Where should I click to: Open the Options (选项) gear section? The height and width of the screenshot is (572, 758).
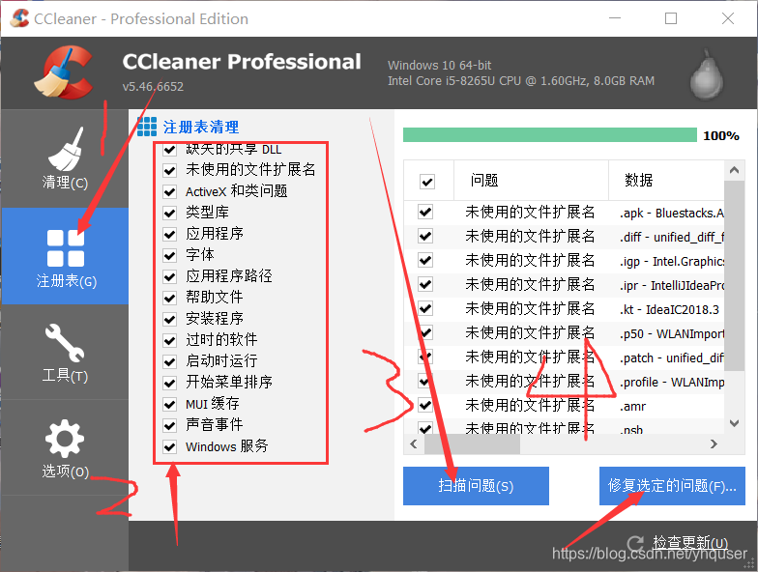pos(65,448)
